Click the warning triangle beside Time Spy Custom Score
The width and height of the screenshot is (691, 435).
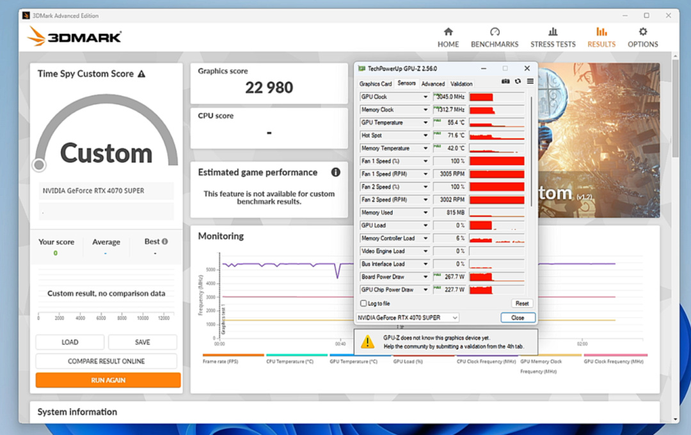pyautogui.click(x=141, y=74)
